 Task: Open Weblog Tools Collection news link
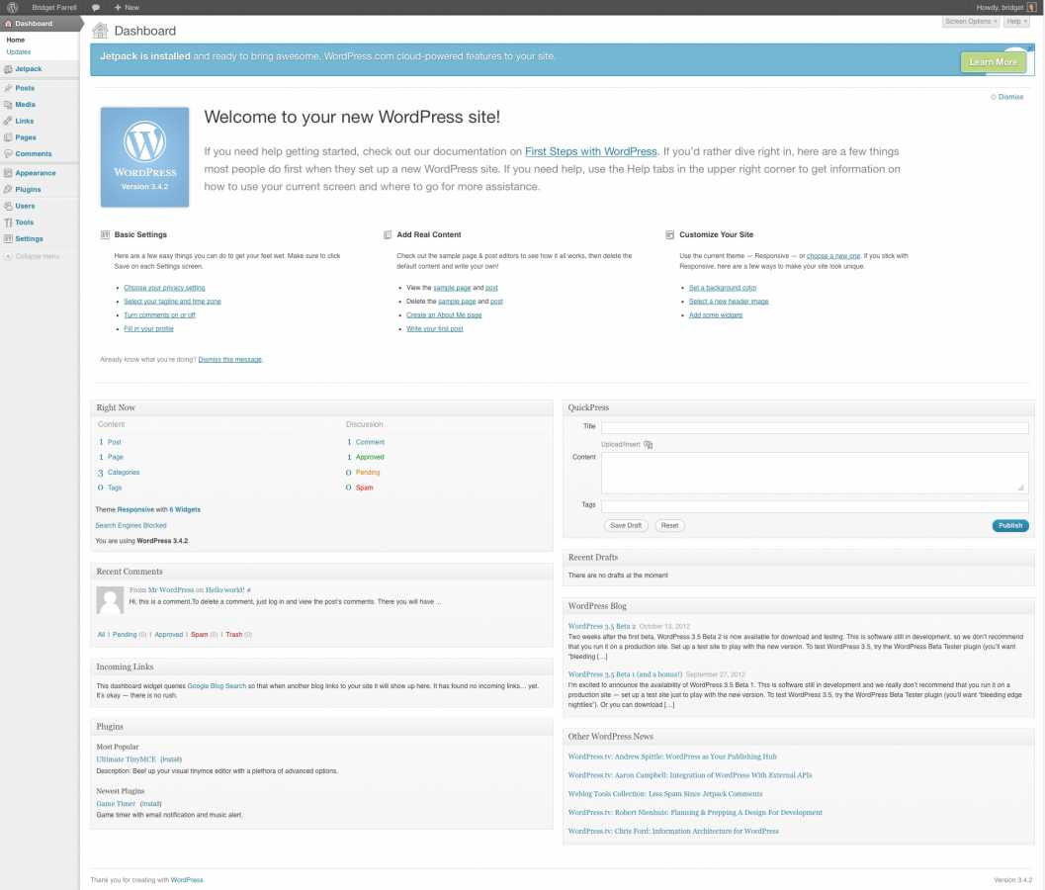664,794
